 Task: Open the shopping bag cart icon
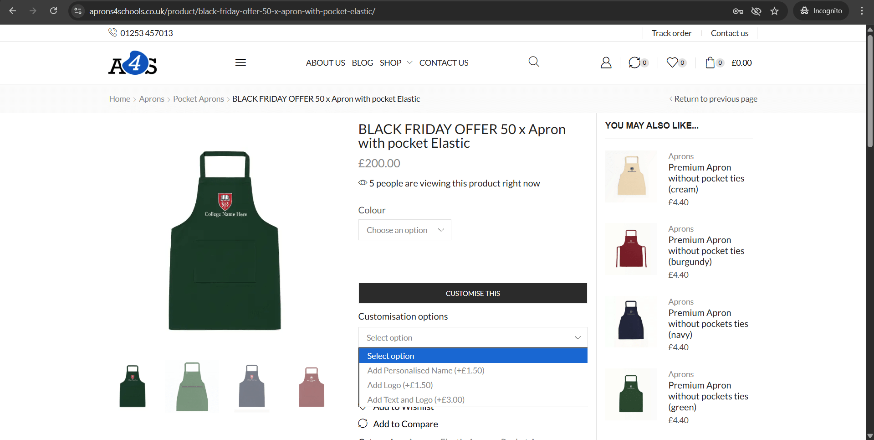click(710, 62)
